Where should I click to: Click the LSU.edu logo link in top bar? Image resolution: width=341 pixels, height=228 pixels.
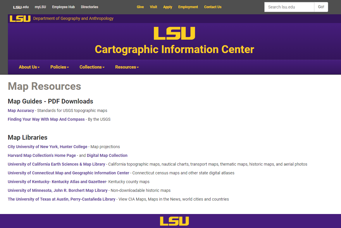click(x=21, y=7)
